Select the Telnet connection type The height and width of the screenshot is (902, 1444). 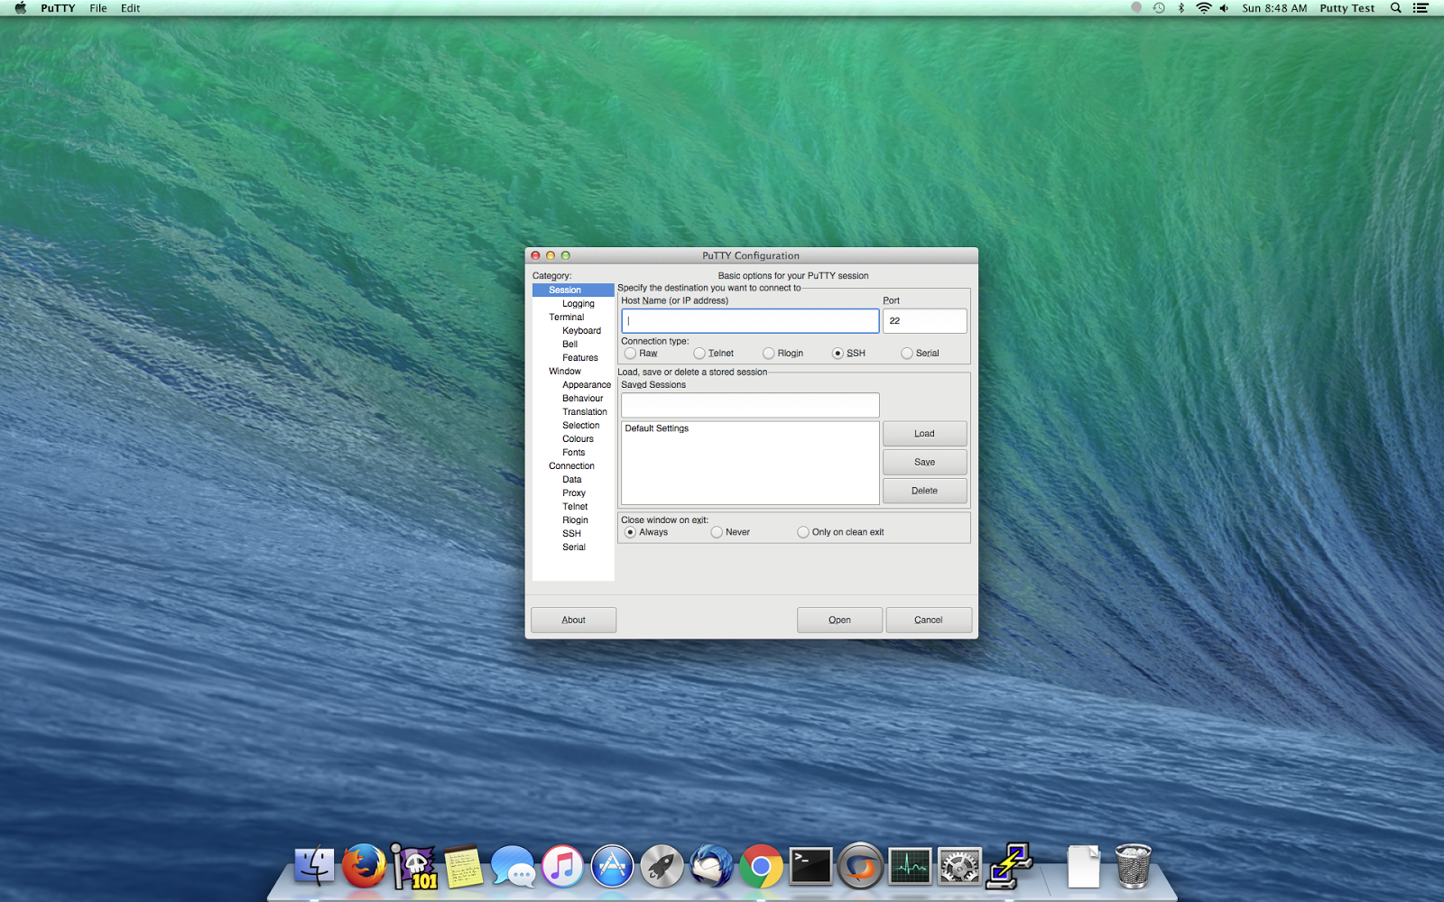pyautogui.click(x=699, y=354)
